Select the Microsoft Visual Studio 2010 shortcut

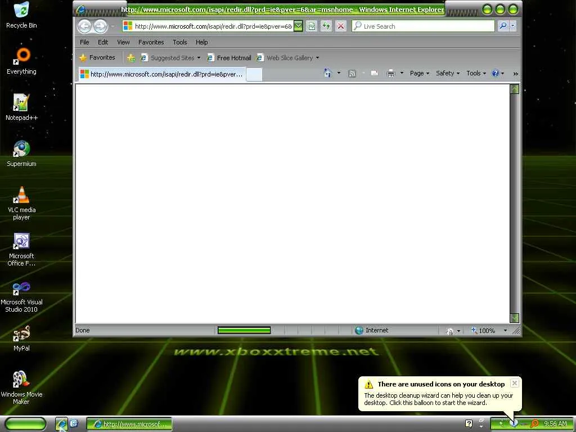22,296
